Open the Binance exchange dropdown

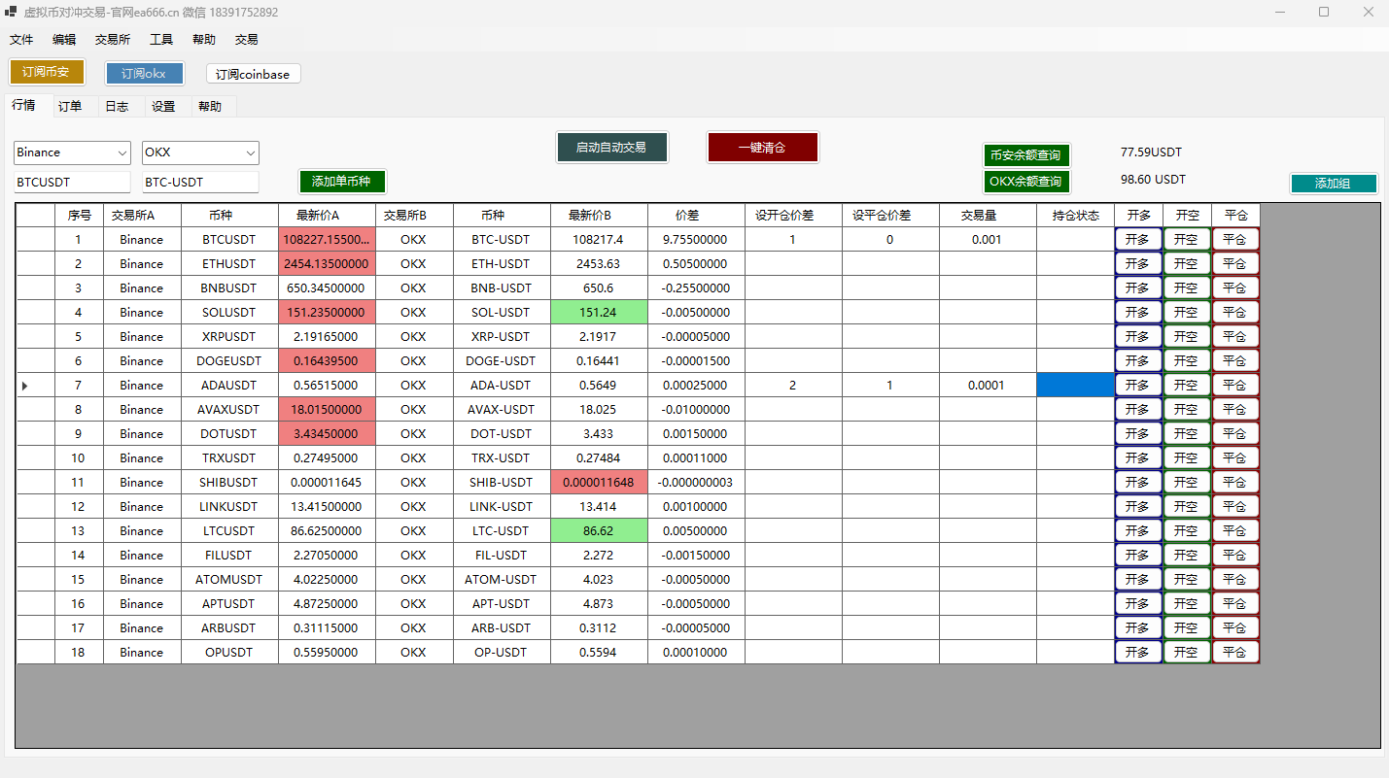72,152
